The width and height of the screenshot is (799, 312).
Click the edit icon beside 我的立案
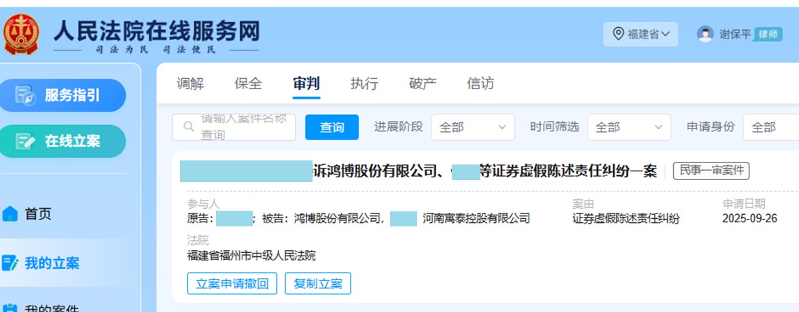coord(10,264)
